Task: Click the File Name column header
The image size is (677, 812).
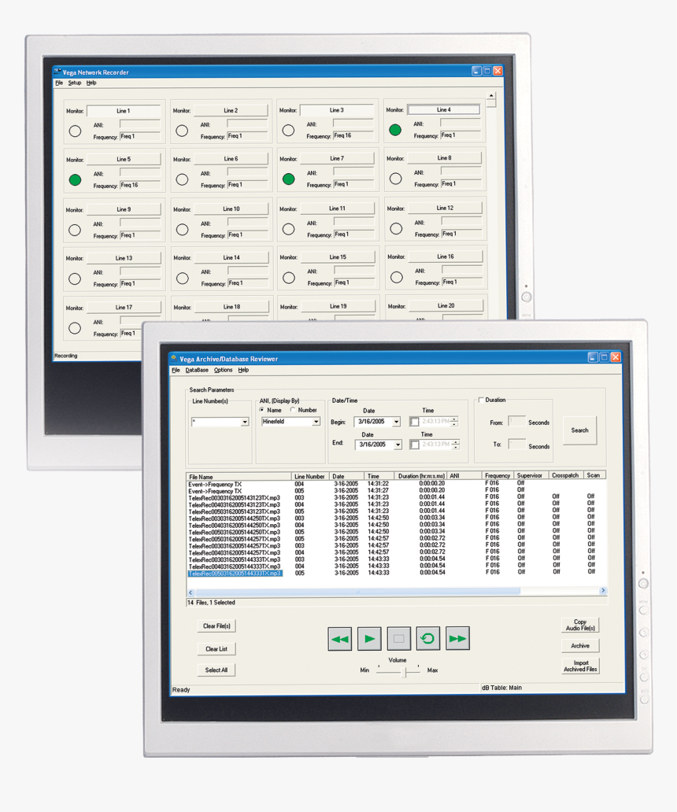Action: (201, 476)
